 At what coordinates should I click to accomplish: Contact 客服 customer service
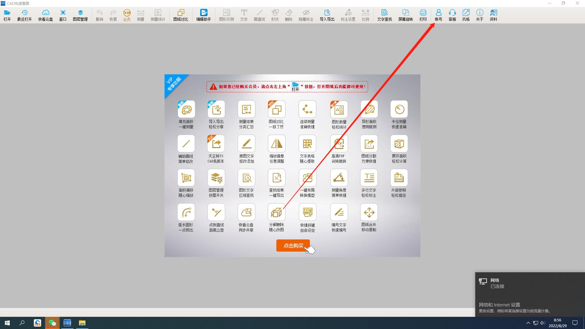[452, 12]
